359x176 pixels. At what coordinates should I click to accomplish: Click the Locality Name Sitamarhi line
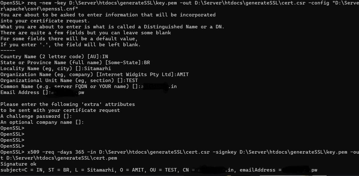click(55, 68)
